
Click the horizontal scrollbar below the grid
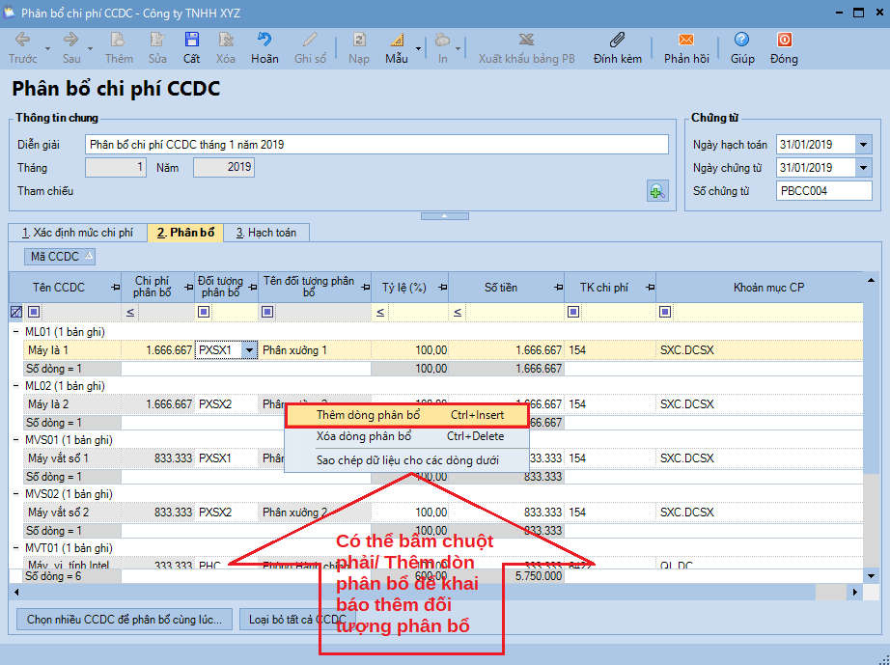pos(434,591)
